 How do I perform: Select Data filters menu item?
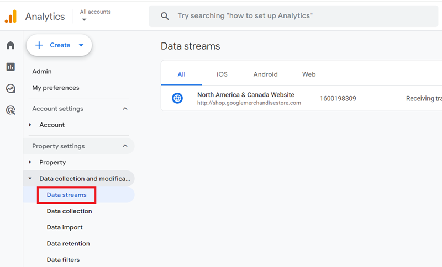tap(63, 260)
